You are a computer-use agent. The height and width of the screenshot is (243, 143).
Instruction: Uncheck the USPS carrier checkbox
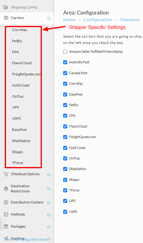point(65,212)
